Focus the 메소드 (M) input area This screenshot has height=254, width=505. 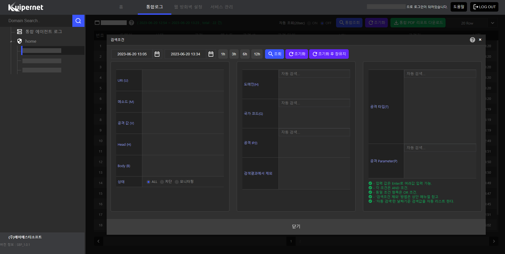pyautogui.click(x=183, y=102)
